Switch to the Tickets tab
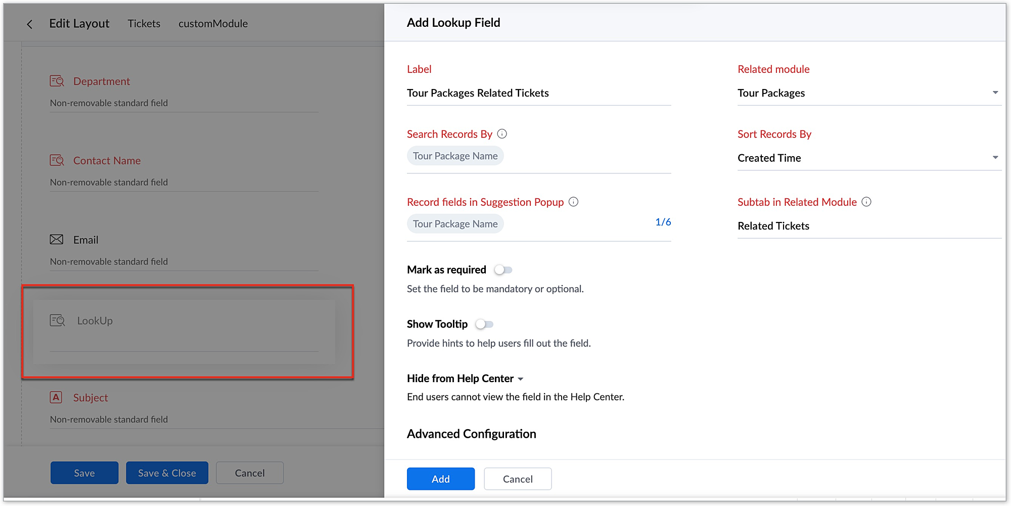This screenshot has height=506, width=1011. coord(144,24)
